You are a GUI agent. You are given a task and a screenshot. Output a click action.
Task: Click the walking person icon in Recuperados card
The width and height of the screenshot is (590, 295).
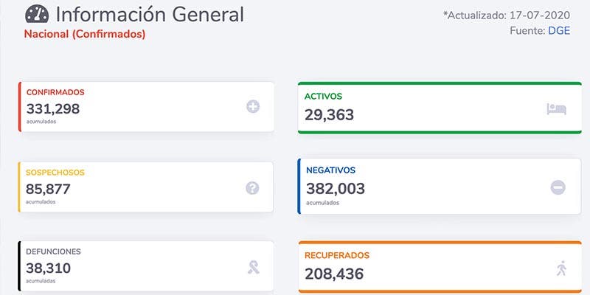pos(561,268)
